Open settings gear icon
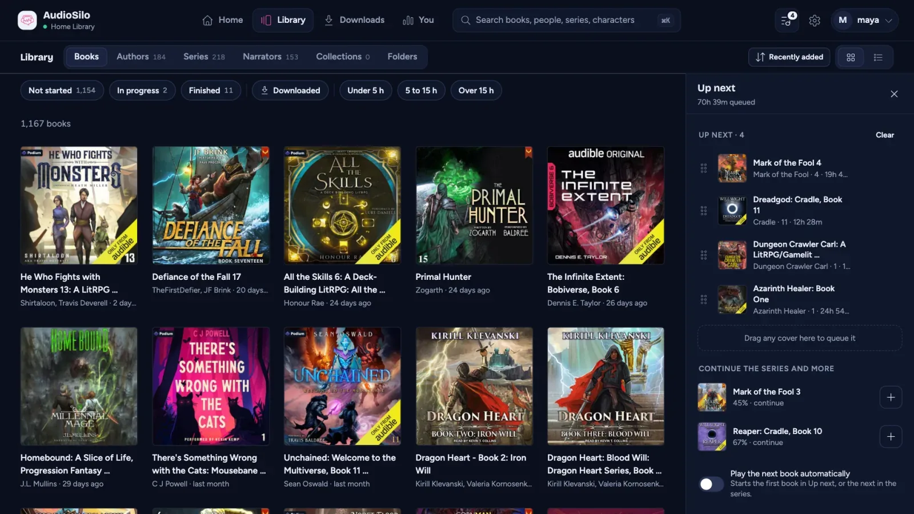The height and width of the screenshot is (514, 914). point(815,20)
